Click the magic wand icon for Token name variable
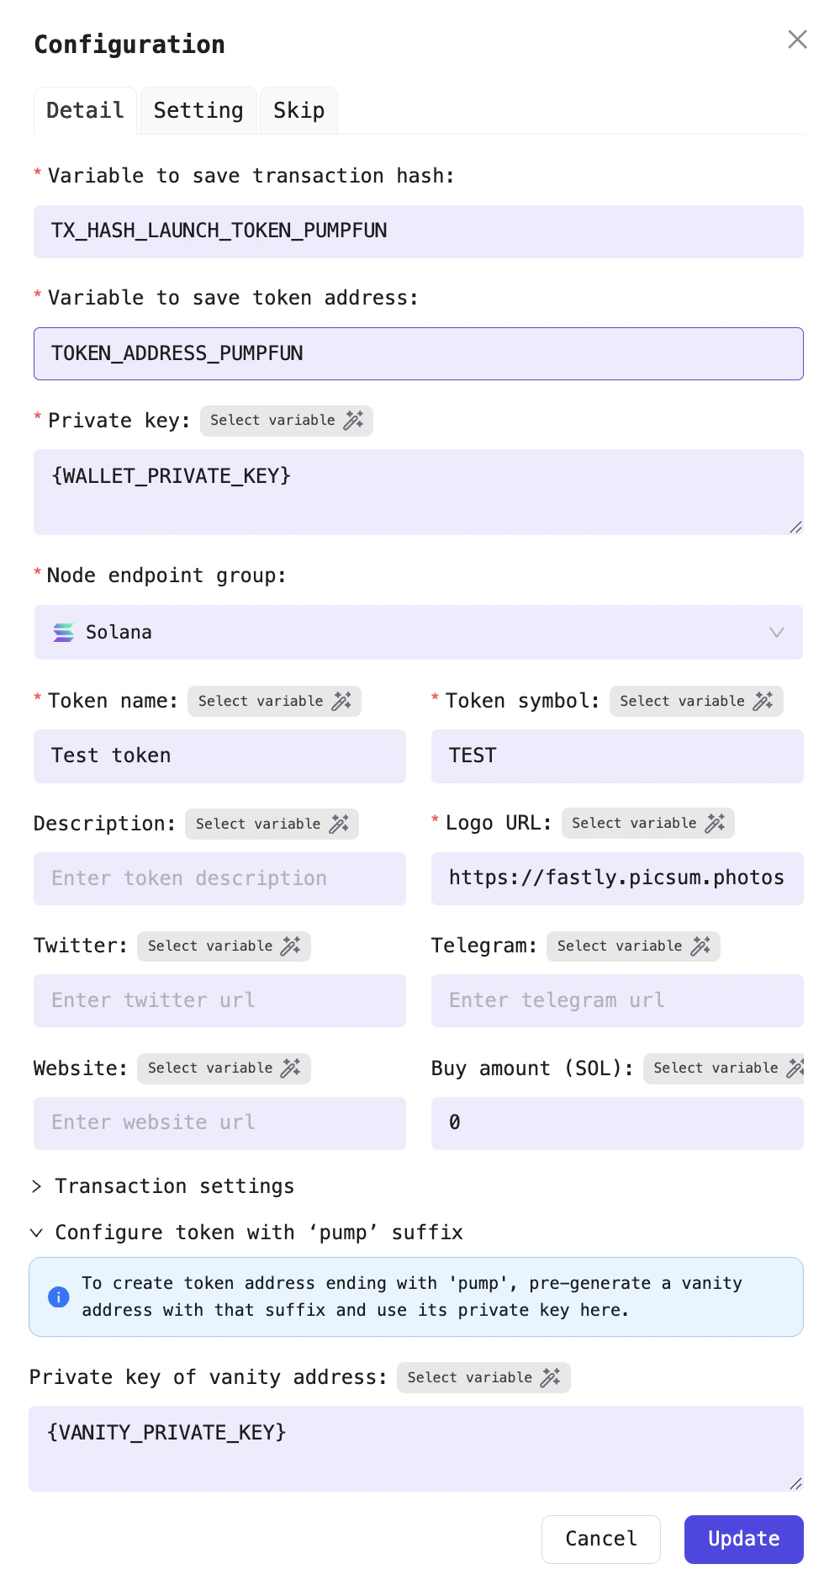 click(x=341, y=701)
